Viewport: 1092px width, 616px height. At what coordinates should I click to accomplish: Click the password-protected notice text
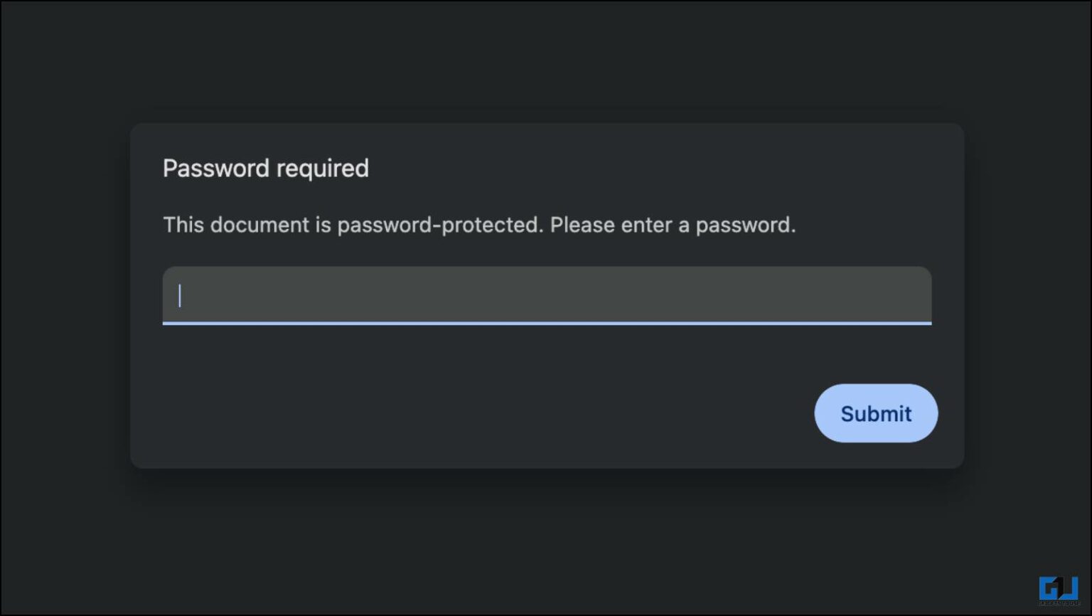coord(480,225)
